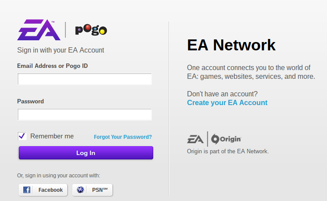
Task: Click the Sign in with your EA Account text
Action: tap(61, 50)
